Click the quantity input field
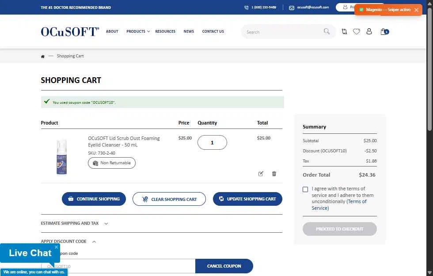Image resolution: width=433 pixels, height=276 pixels. point(212,143)
